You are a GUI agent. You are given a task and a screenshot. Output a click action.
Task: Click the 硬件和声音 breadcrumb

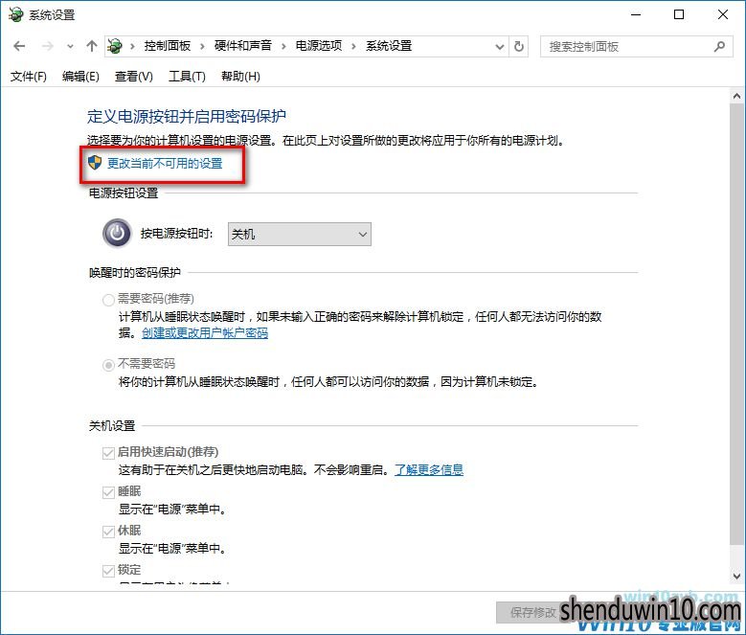(242, 46)
